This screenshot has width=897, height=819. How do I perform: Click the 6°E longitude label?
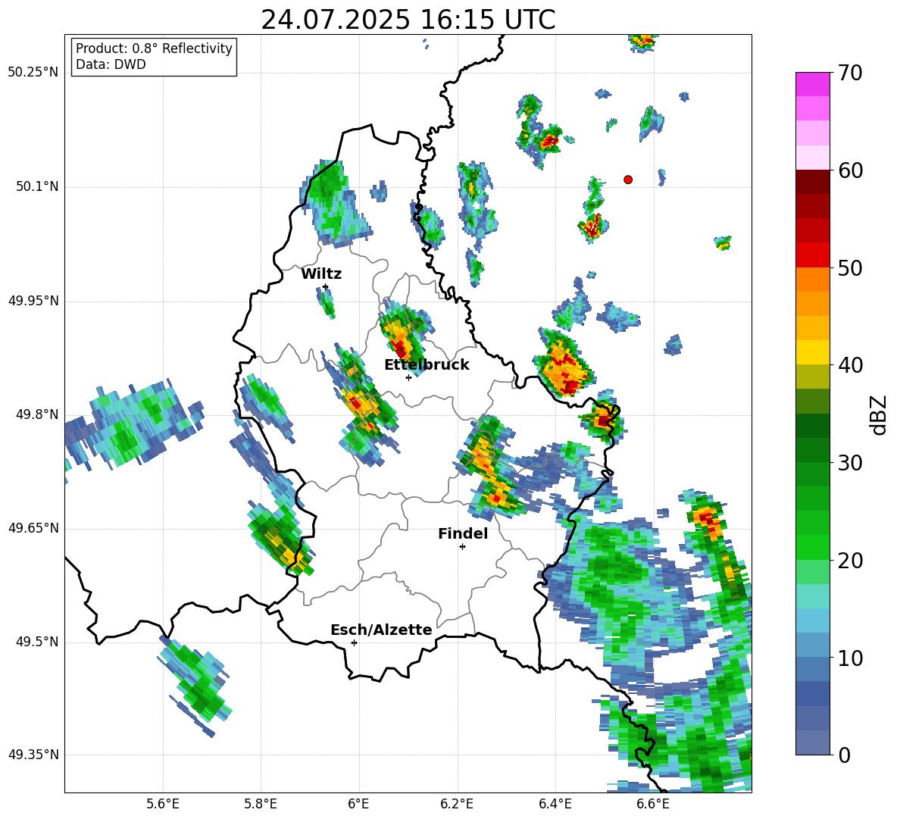(x=358, y=805)
